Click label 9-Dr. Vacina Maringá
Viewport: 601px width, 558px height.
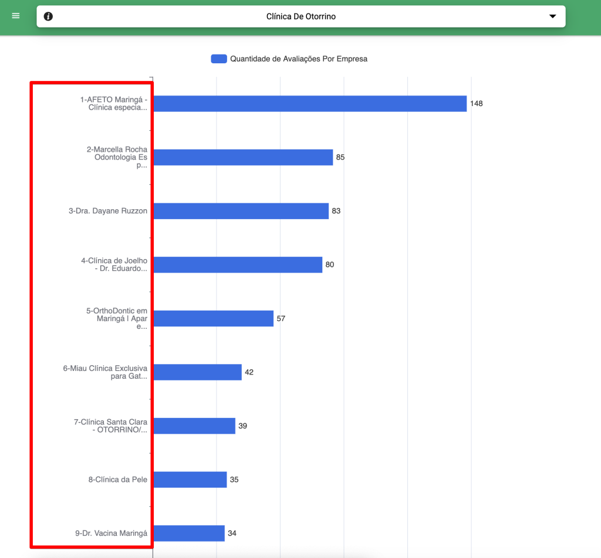111,533
